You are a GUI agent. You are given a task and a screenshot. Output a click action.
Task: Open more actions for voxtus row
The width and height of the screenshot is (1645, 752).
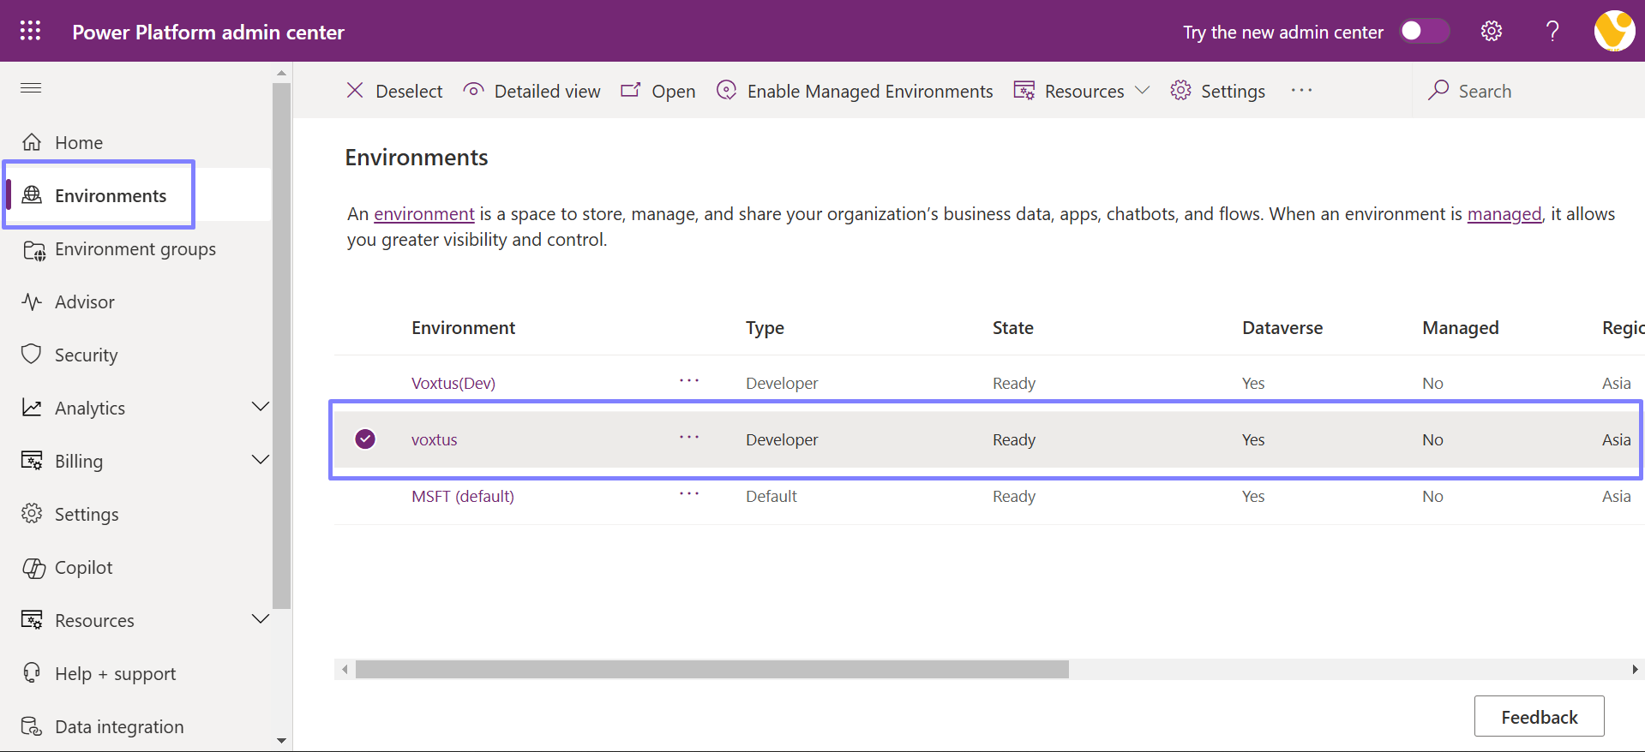[x=689, y=437]
